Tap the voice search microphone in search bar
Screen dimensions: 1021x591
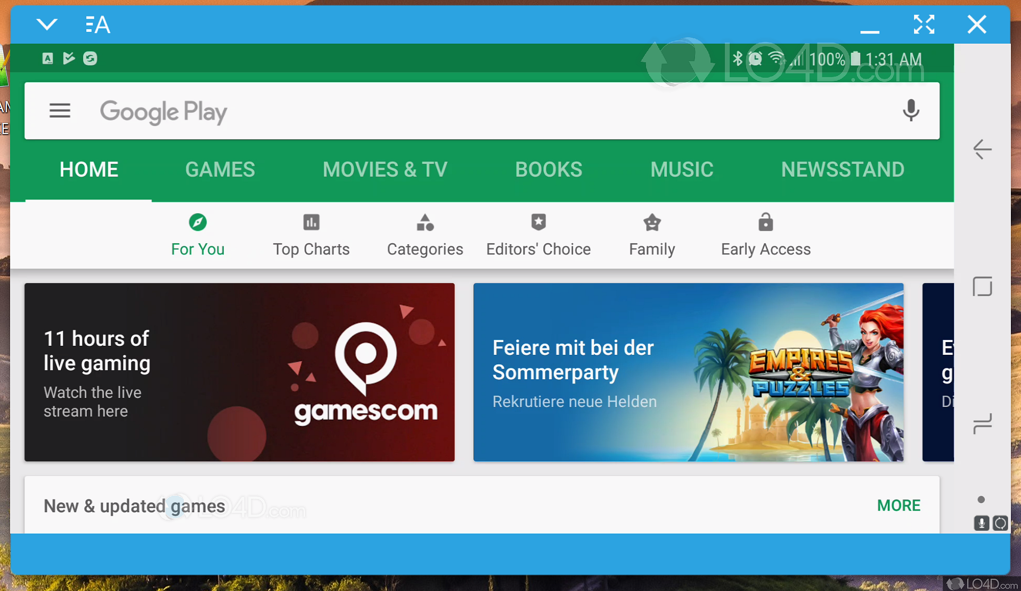(x=911, y=110)
